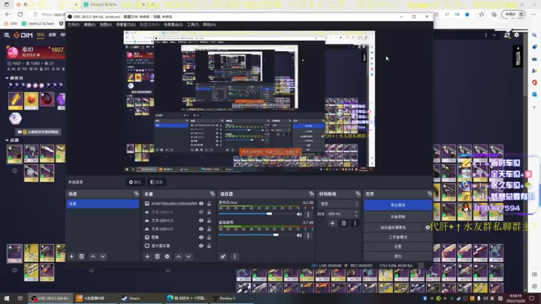Open the 混音器 panel's three-dot menu

(235, 257)
